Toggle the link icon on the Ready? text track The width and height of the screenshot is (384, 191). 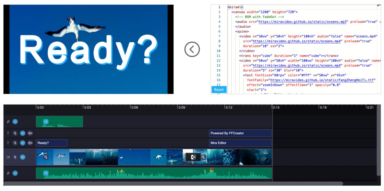[x=30, y=143]
